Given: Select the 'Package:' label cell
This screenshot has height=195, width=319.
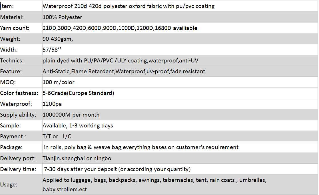Looking at the screenshot, I should tap(11, 147).
